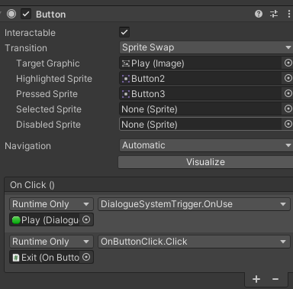
Task: Click the Highlighted Sprite Button2 field
Action: (201, 79)
